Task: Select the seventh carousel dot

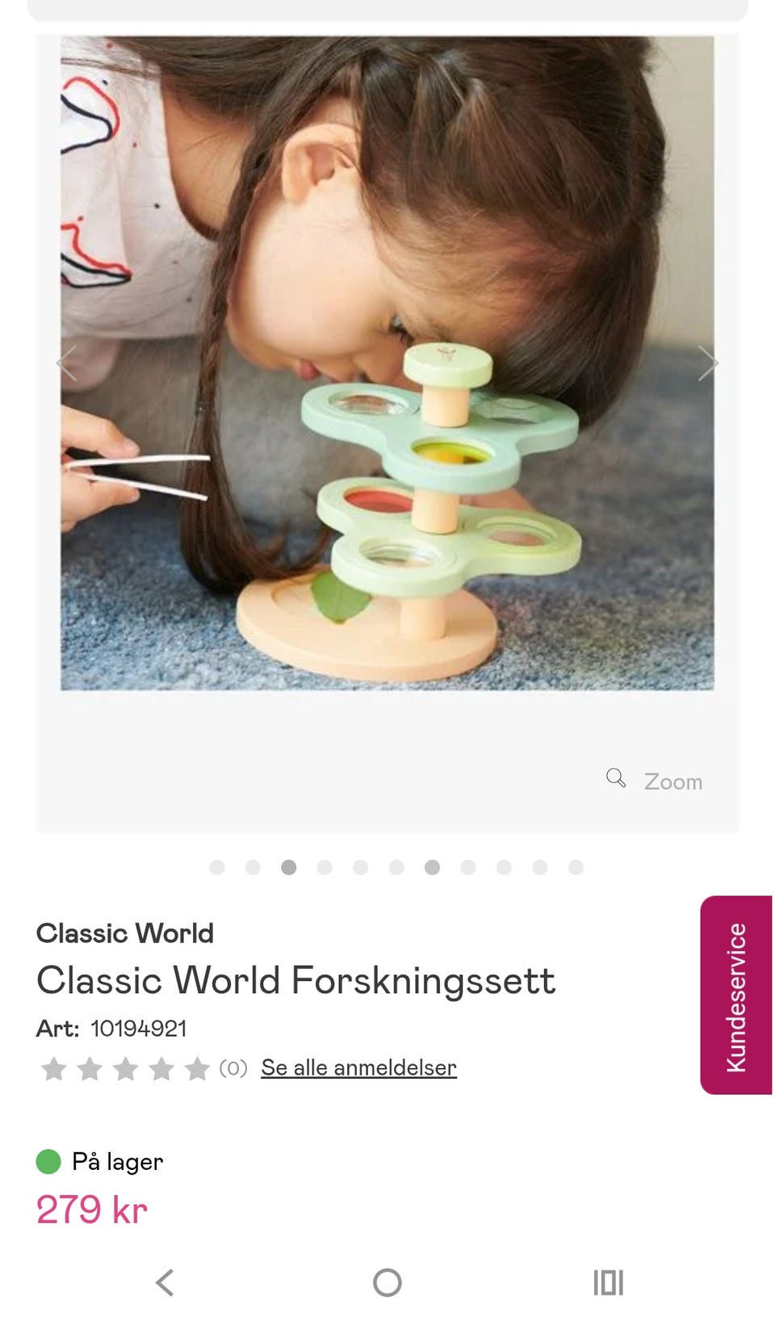Action: click(x=432, y=867)
